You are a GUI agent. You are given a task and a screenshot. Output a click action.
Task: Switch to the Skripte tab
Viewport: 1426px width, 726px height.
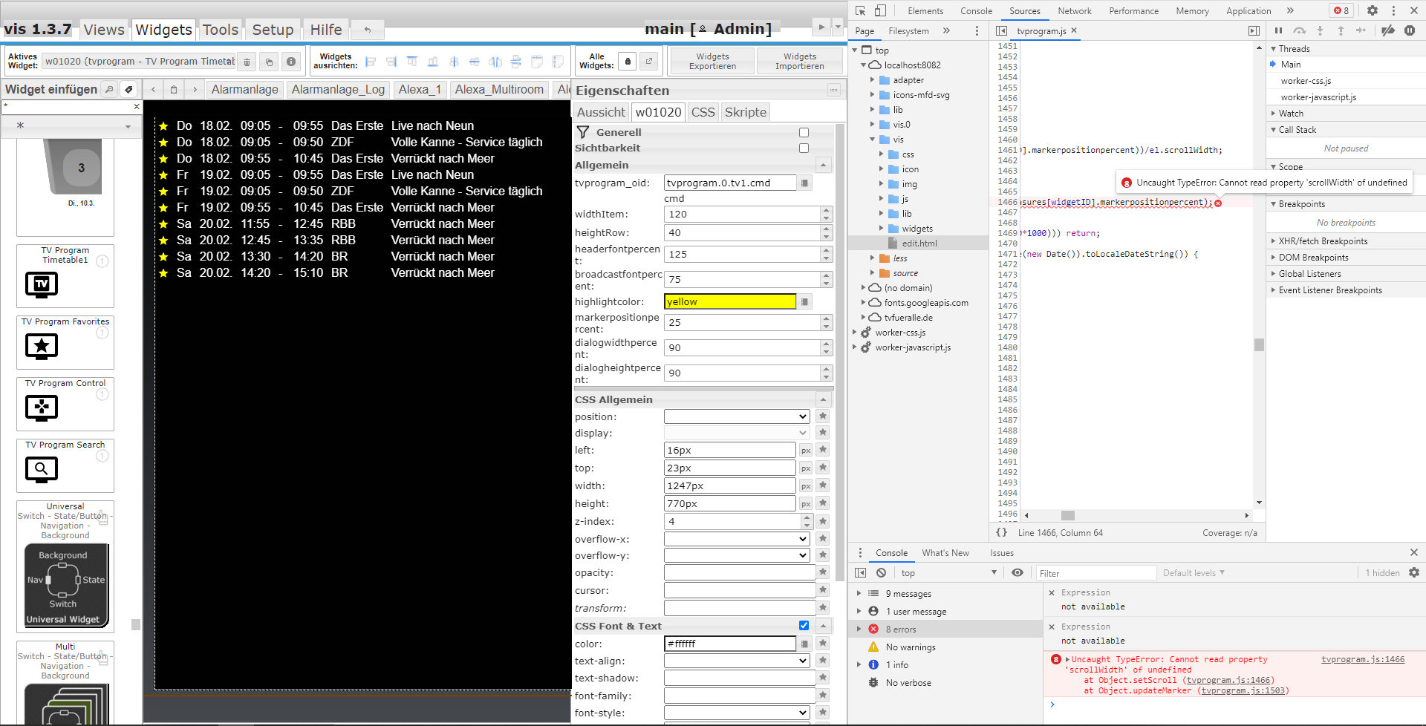746,112
